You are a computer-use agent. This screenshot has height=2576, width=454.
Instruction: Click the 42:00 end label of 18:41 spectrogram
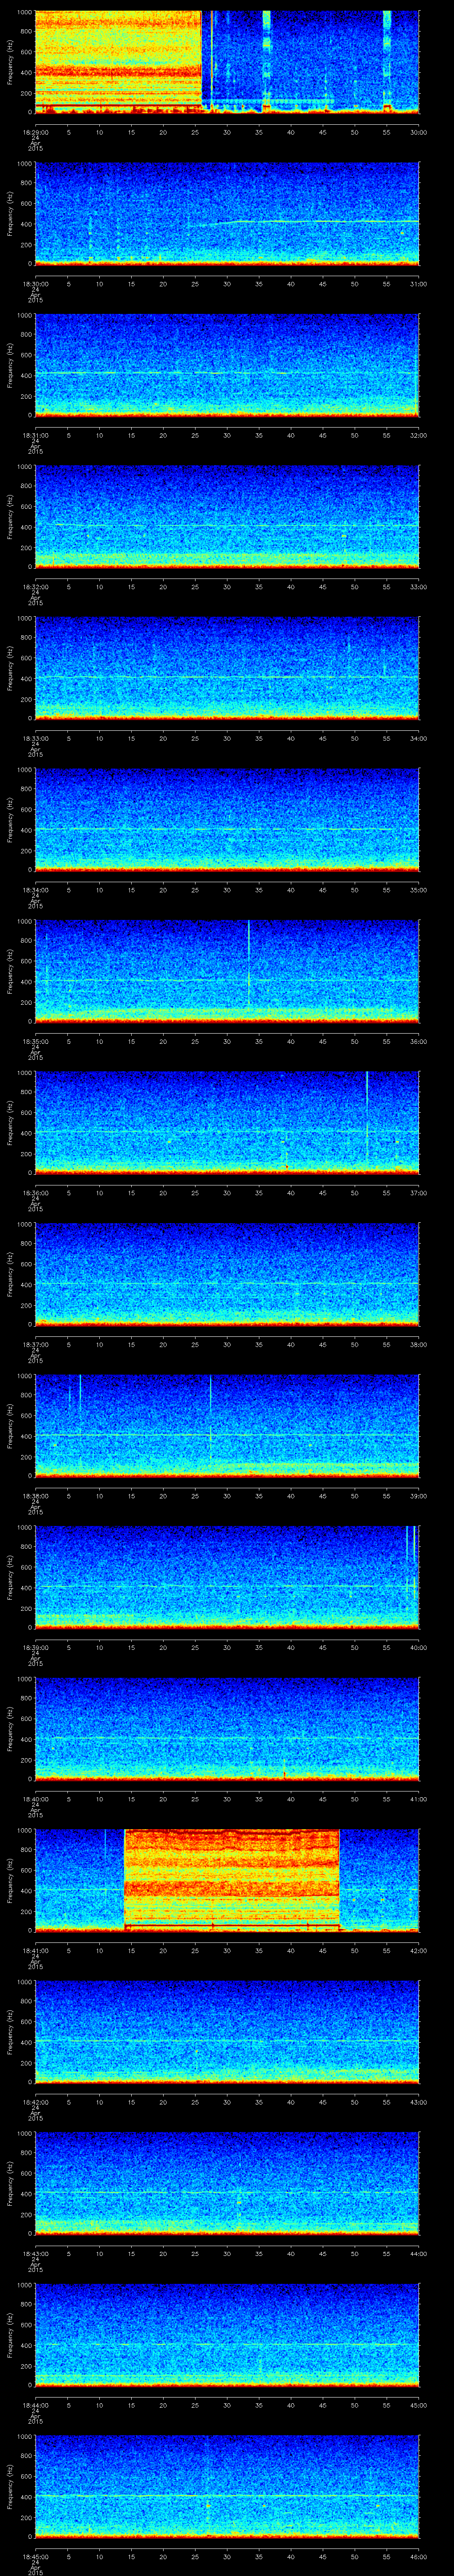[419, 1950]
